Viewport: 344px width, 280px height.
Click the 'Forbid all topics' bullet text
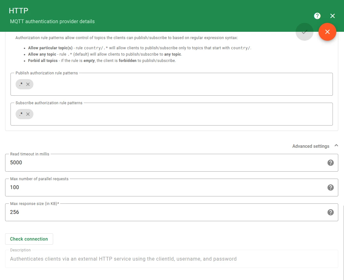(102, 60)
